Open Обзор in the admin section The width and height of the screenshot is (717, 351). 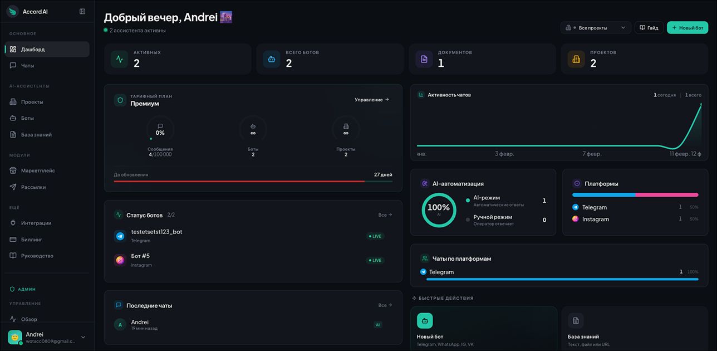pos(47,319)
